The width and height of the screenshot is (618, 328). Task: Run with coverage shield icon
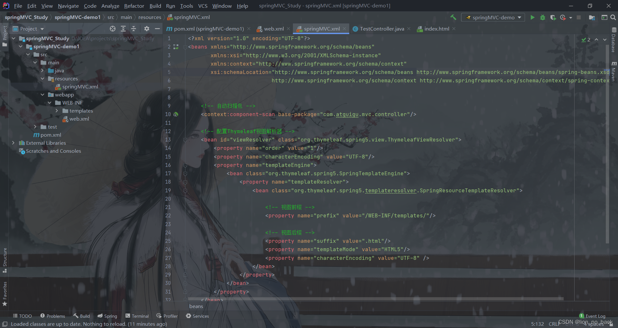click(553, 17)
